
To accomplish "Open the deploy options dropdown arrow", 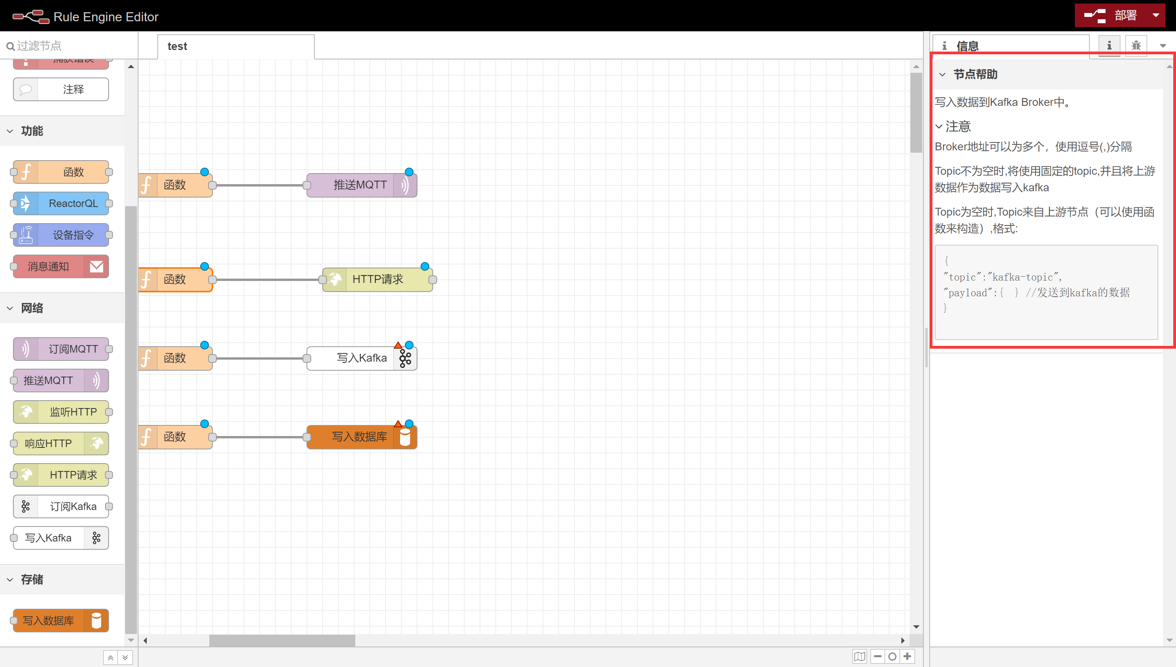I will pyautogui.click(x=1156, y=16).
